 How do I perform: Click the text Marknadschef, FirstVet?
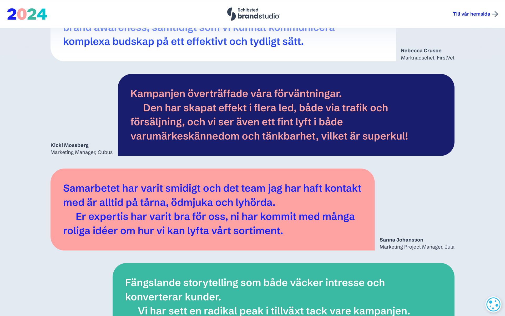pos(427,58)
